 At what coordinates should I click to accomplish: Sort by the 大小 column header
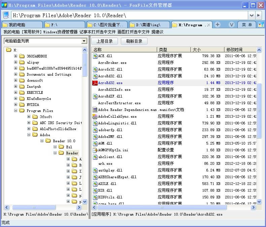point(207,50)
